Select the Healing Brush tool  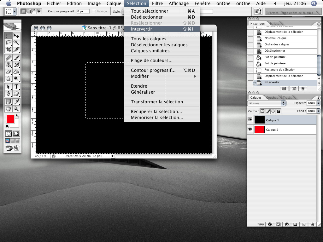click(9, 58)
